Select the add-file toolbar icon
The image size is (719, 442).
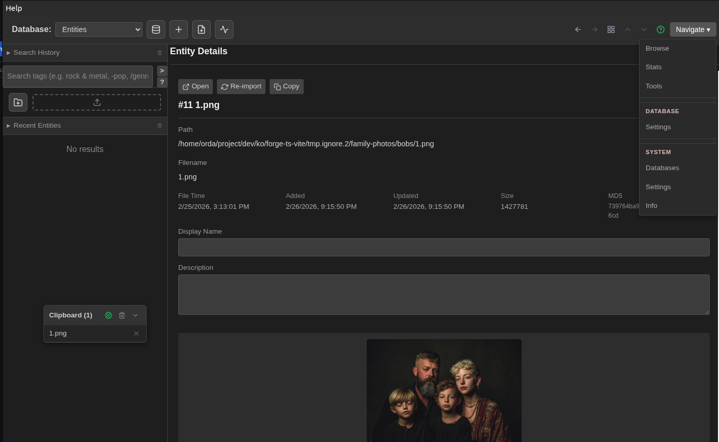click(201, 29)
